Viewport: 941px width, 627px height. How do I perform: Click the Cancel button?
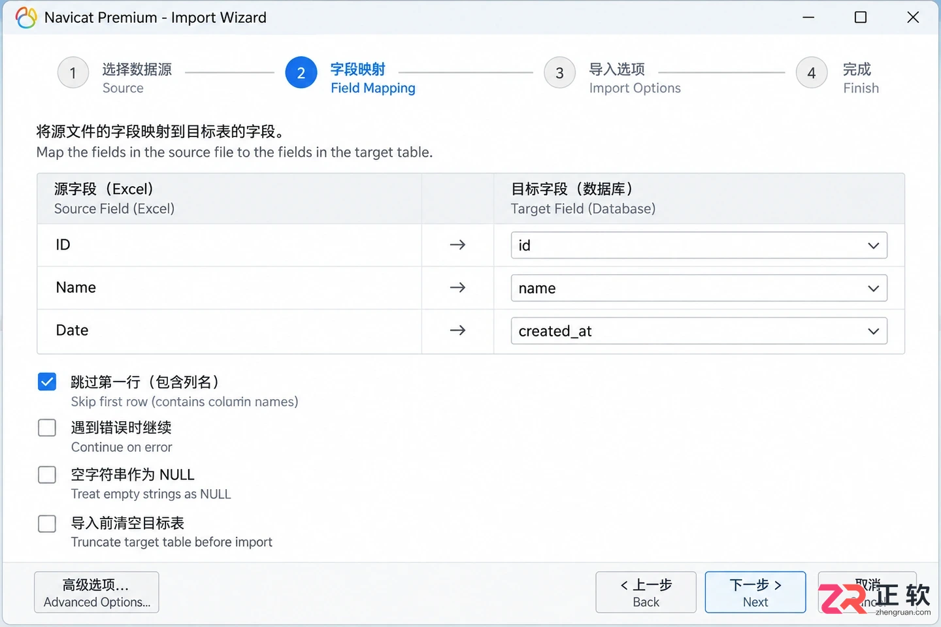click(x=868, y=592)
